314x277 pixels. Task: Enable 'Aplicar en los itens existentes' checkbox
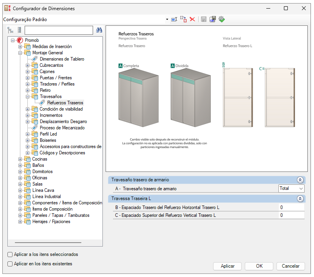tap(10, 264)
